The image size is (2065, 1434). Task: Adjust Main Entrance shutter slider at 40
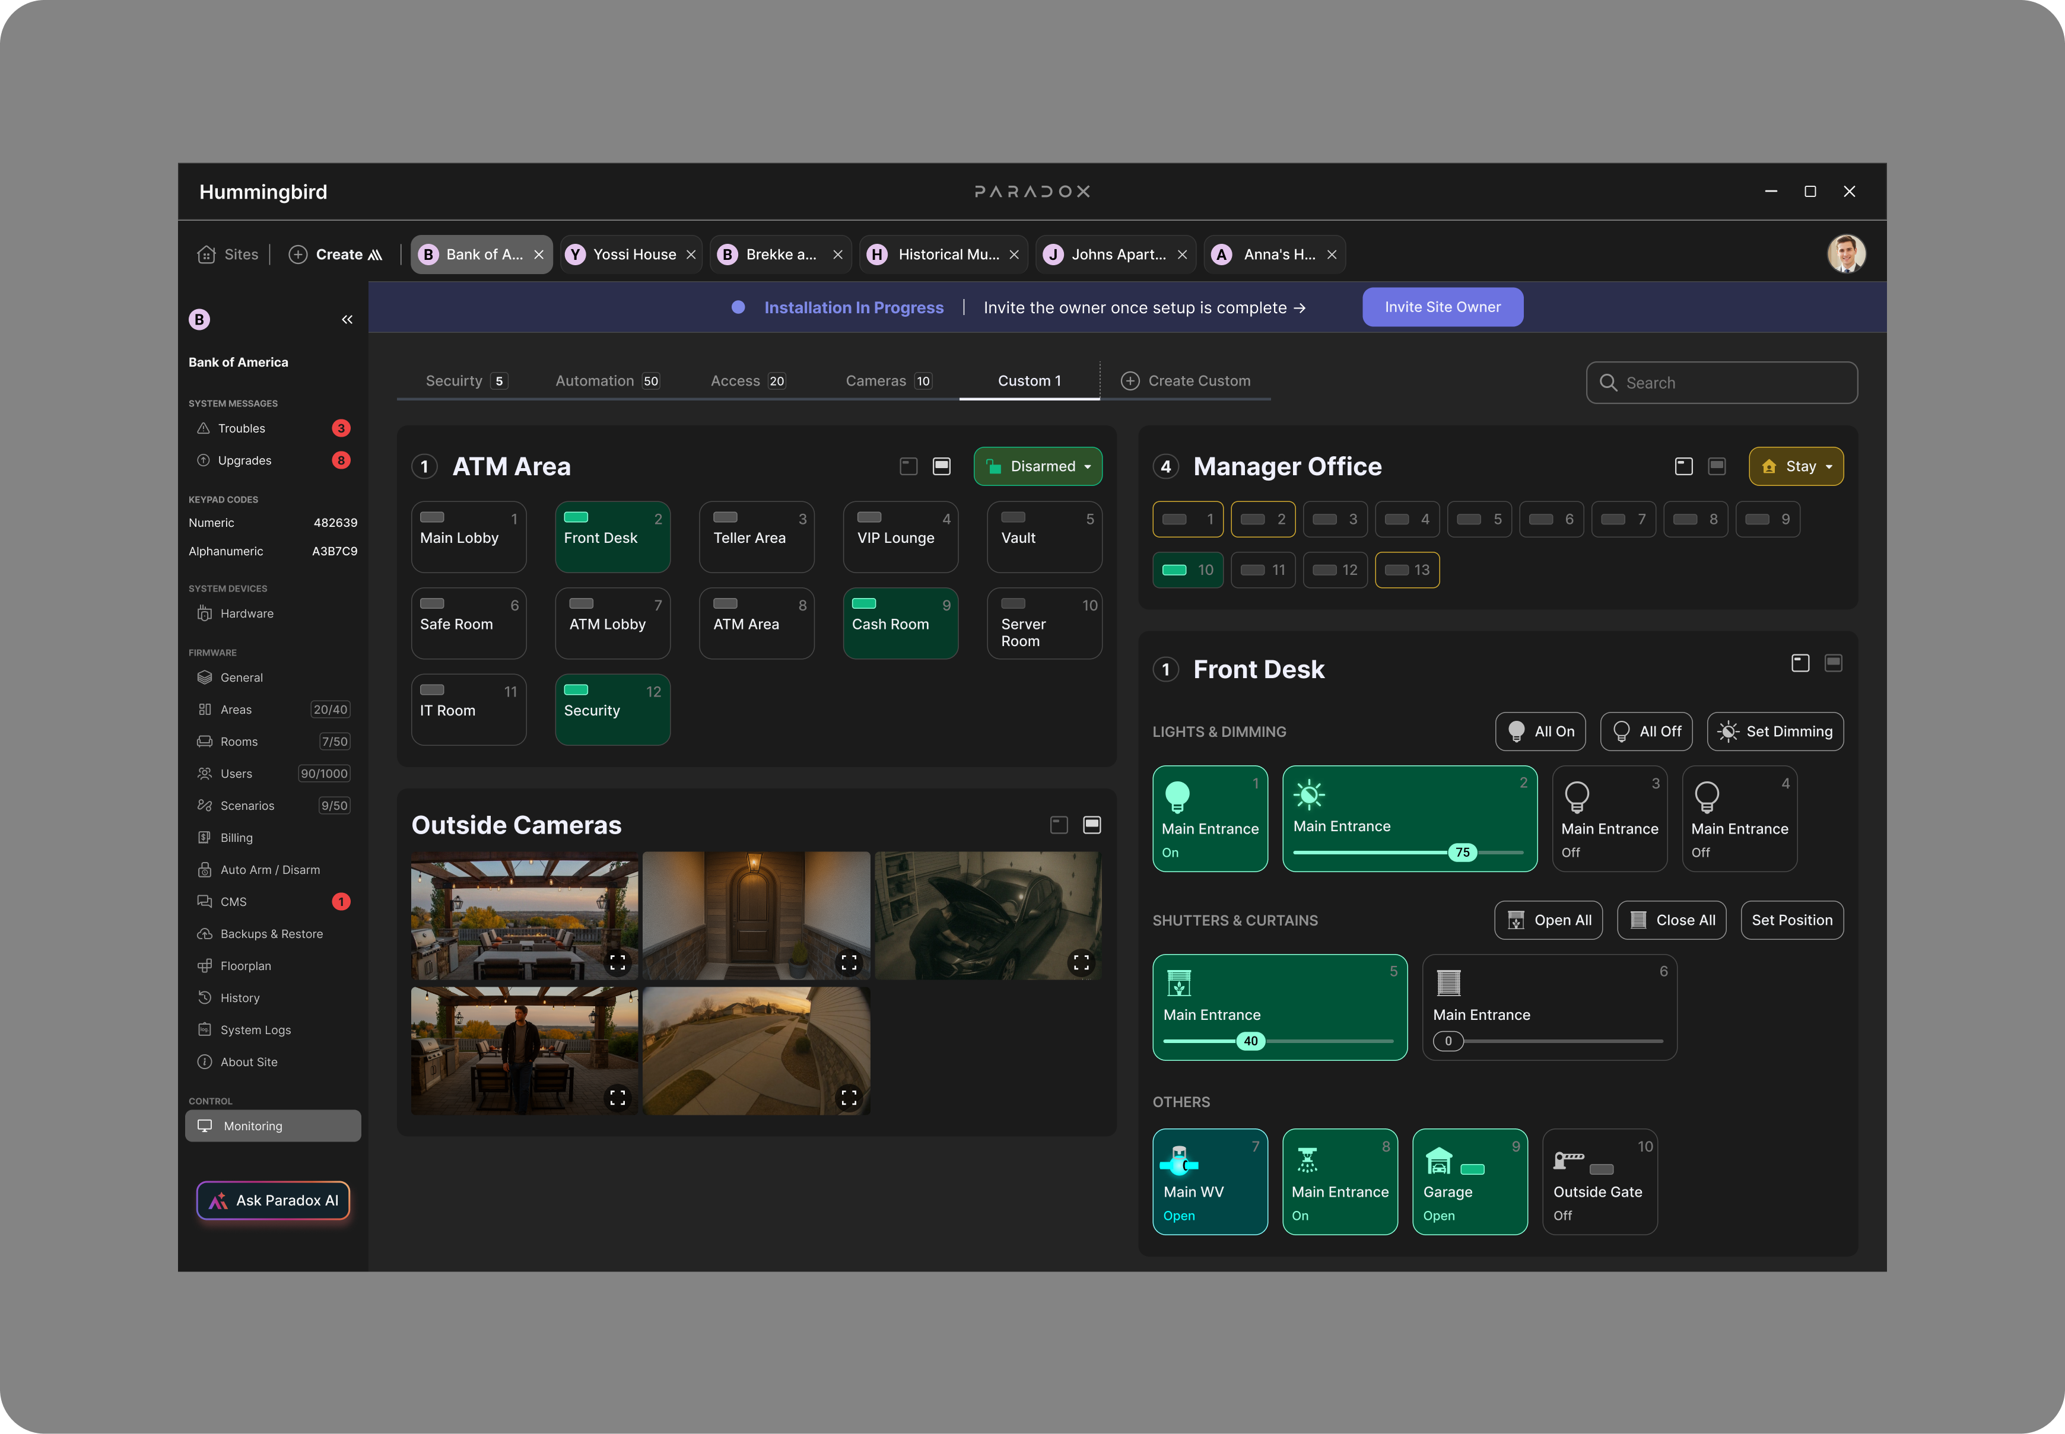point(1250,1041)
